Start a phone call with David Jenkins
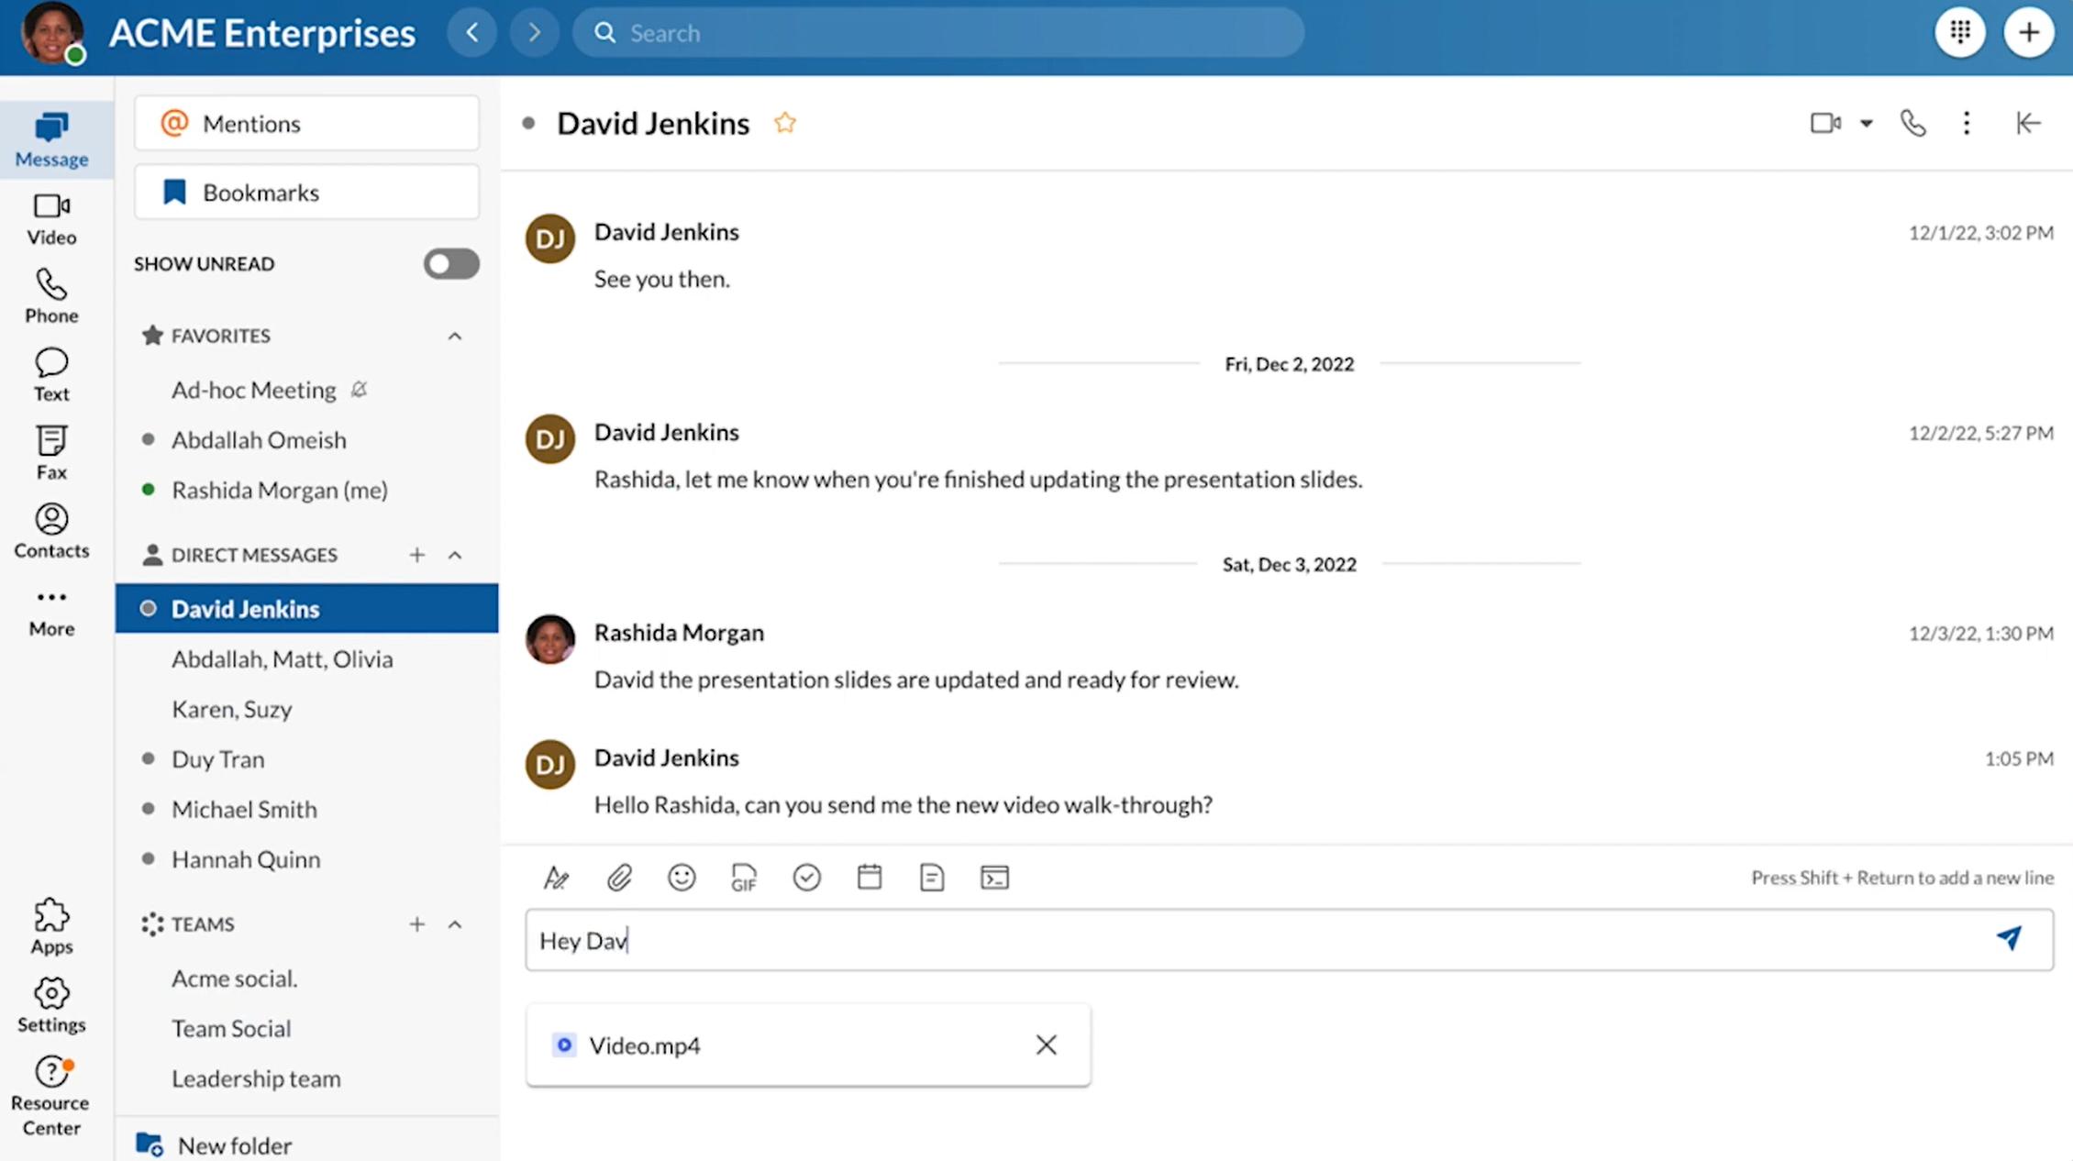This screenshot has height=1161, width=2073. [1912, 123]
